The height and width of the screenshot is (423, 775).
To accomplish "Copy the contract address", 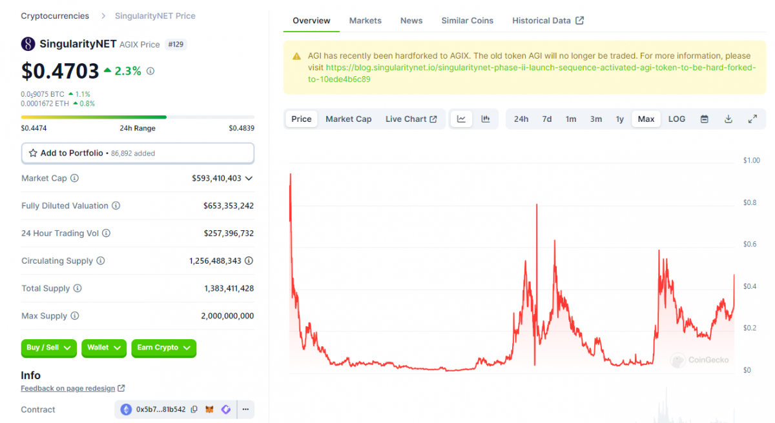I will [194, 409].
